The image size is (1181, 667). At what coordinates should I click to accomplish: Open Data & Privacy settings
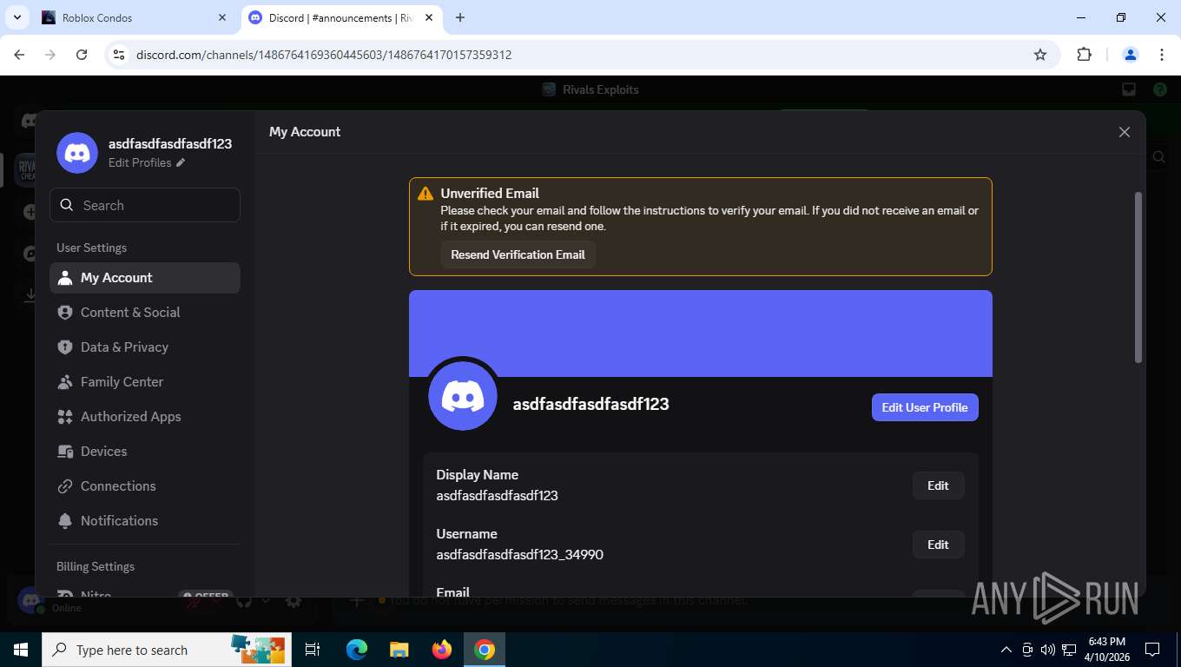click(145, 347)
